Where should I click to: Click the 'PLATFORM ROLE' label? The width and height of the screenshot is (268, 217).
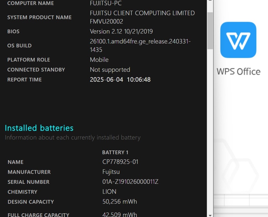point(29,60)
